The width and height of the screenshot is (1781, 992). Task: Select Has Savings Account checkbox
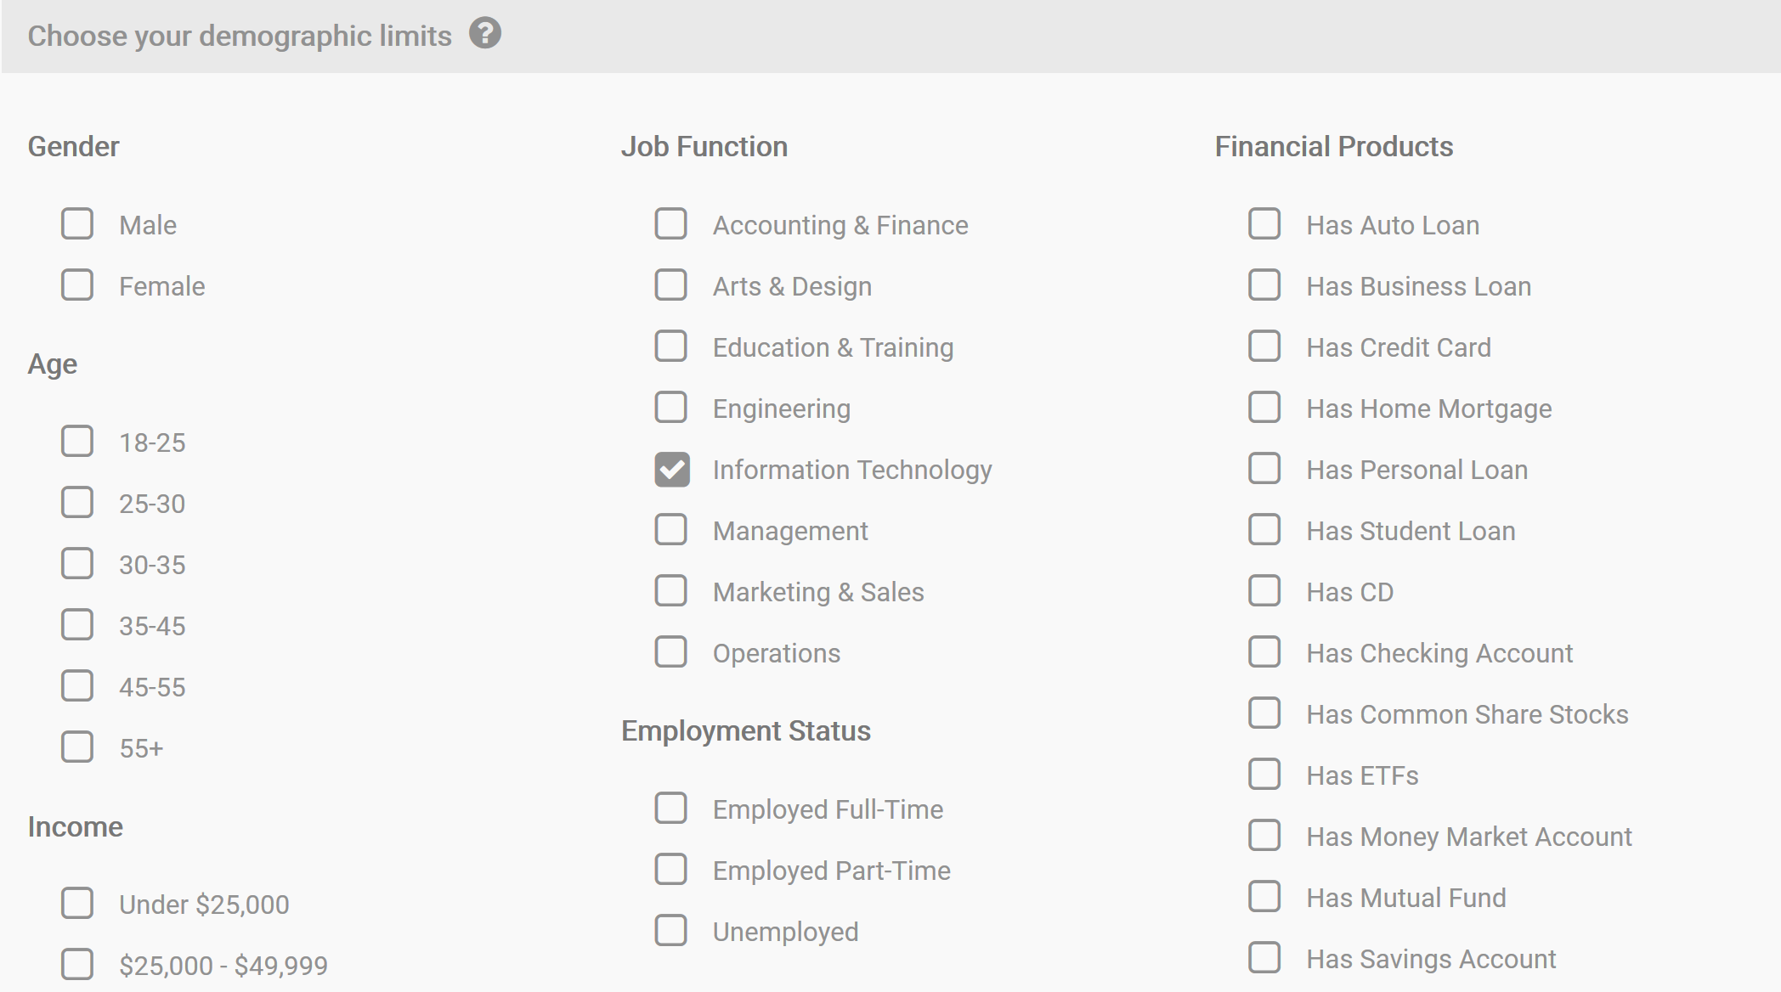tap(1264, 958)
